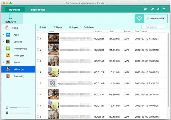
Task: Click the Contacts book icon
Action: coord(8,41)
